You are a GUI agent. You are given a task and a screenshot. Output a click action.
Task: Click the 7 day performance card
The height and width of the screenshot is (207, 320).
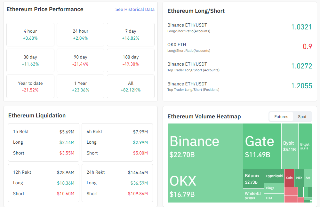(x=131, y=35)
